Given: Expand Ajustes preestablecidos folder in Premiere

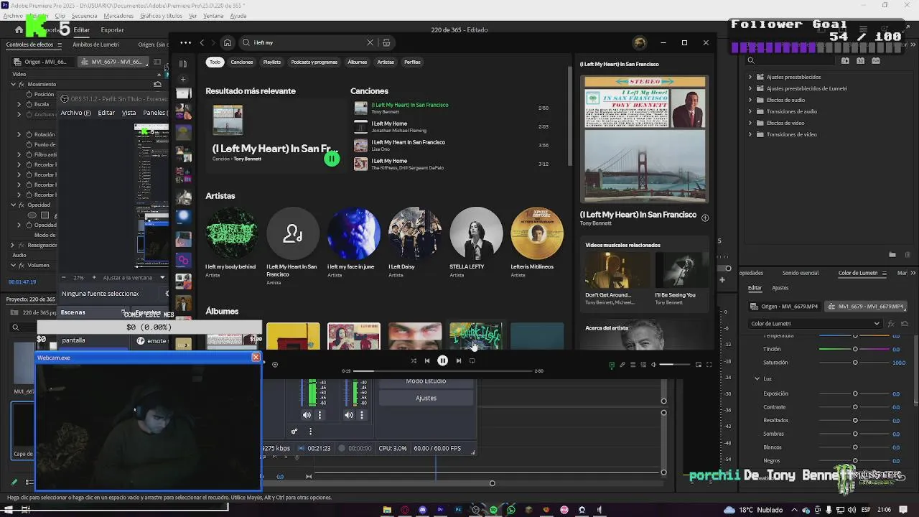Looking at the screenshot, I should point(750,77).
